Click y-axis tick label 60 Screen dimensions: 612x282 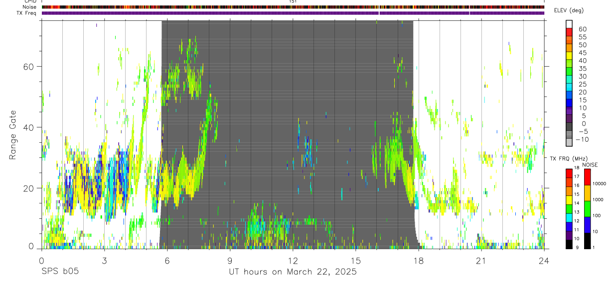29,67
